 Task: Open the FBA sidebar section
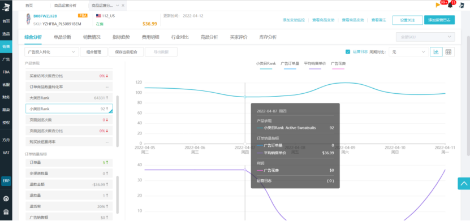click(x=6, y=72)
